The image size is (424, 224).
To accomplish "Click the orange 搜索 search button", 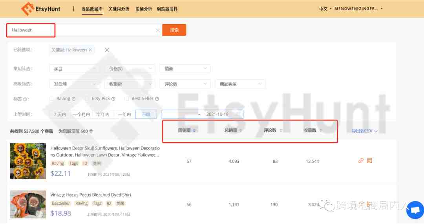I will [x=174, y=30].
